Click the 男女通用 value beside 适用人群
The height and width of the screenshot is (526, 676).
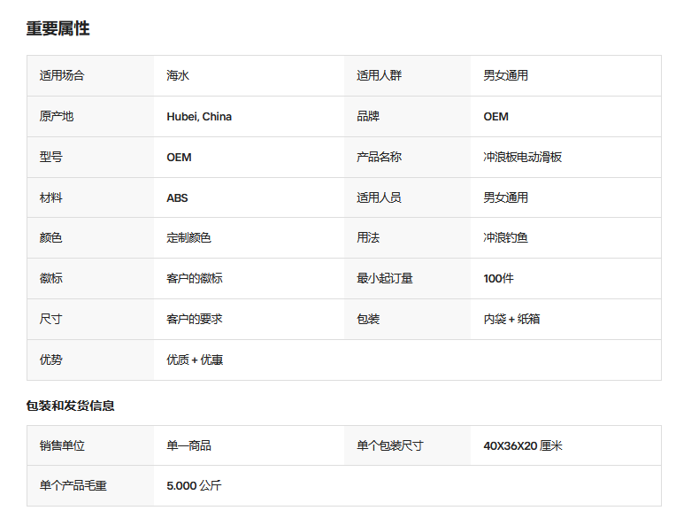[x=506, y=75]
